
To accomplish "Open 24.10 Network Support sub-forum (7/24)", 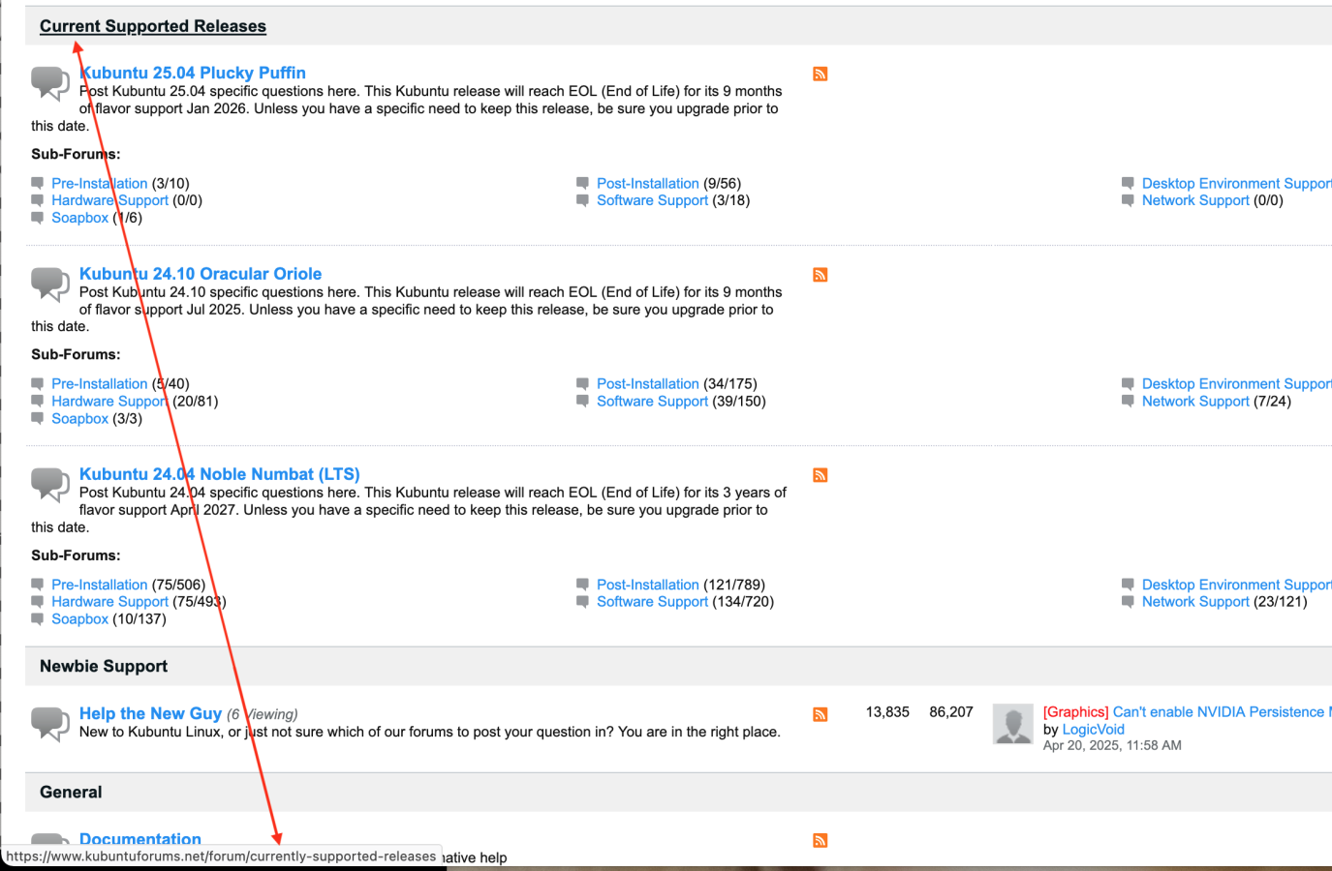I will [1195, 402].
